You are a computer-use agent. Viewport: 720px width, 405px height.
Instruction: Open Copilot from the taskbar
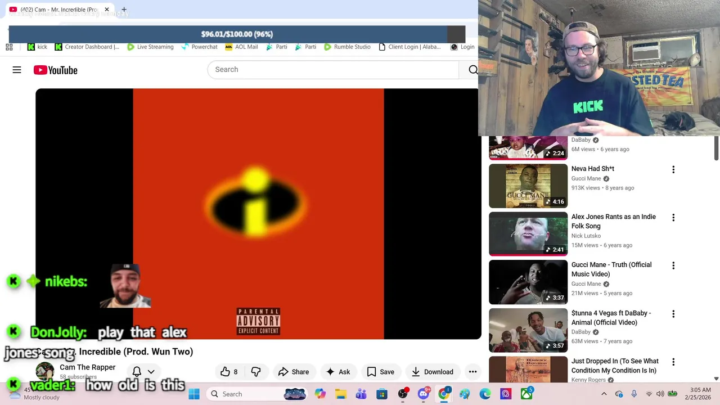[x=320, y=394]
